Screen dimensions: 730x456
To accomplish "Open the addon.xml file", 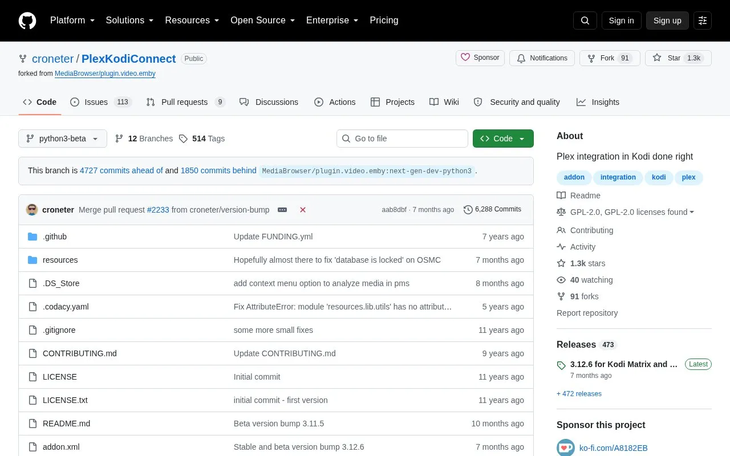I will tap(61, 447).
